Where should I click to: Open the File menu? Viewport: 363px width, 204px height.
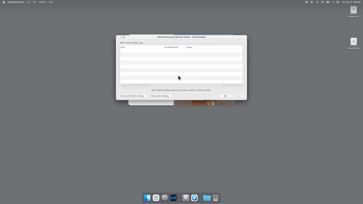(29, 2)
